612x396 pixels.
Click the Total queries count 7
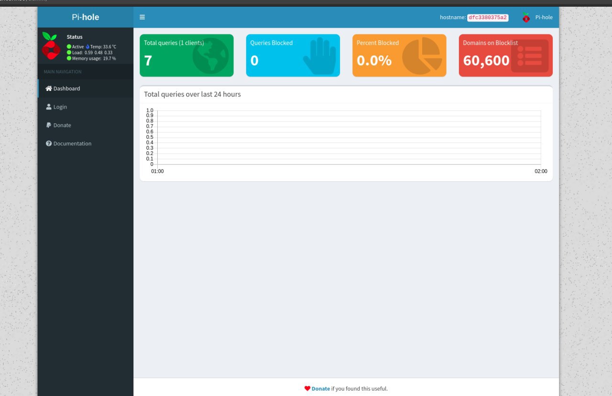coord(148,61)
